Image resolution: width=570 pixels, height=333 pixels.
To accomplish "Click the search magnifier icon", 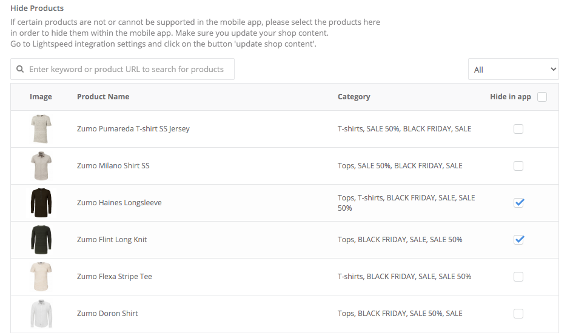I will pyautogui.click(x=20, y=70).
